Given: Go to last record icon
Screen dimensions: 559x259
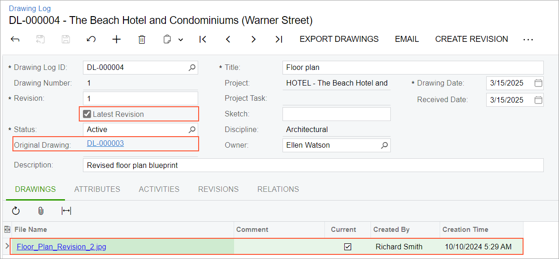Looking at the screenshot, I should pos(279,40).
